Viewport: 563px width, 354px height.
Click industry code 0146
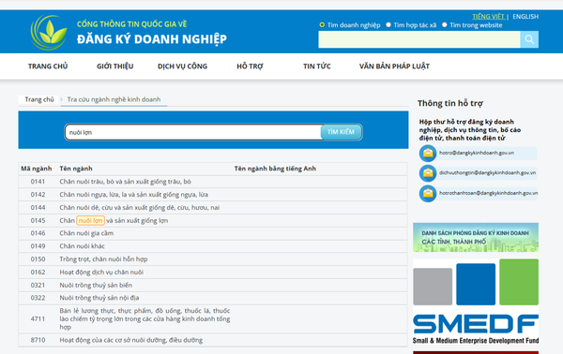[38, 233]
